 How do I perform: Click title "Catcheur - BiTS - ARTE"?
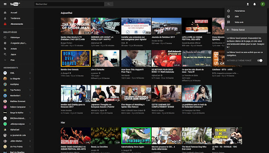(x=222, y=69)
